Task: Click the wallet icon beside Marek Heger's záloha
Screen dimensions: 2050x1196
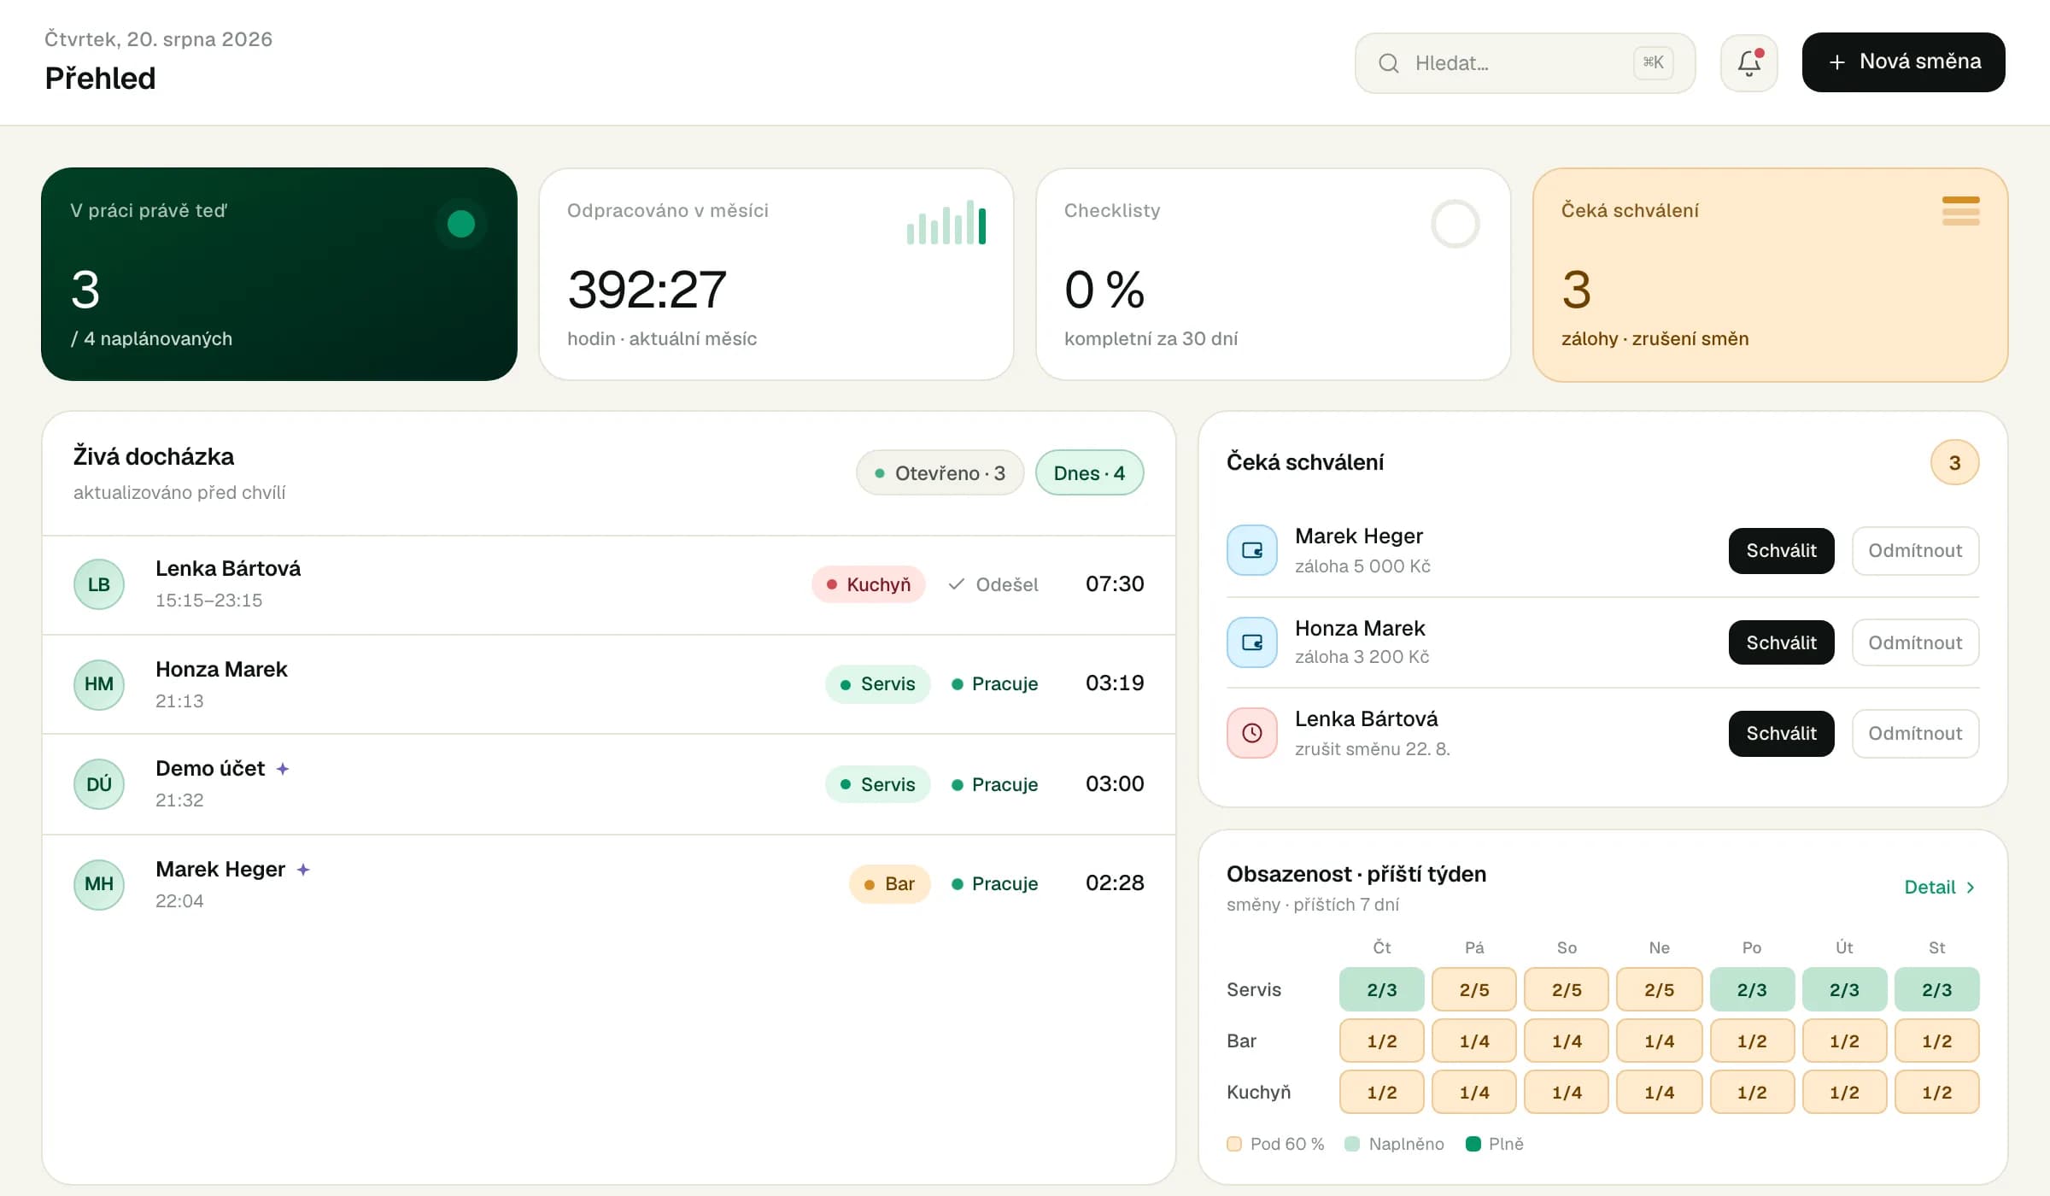Action: (1251, 550)
